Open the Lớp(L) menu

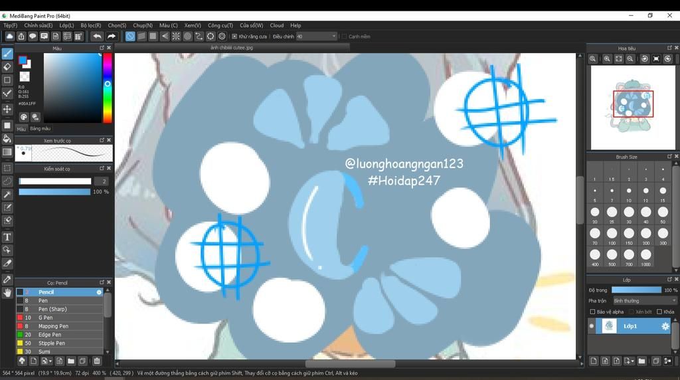pos(66,26)
